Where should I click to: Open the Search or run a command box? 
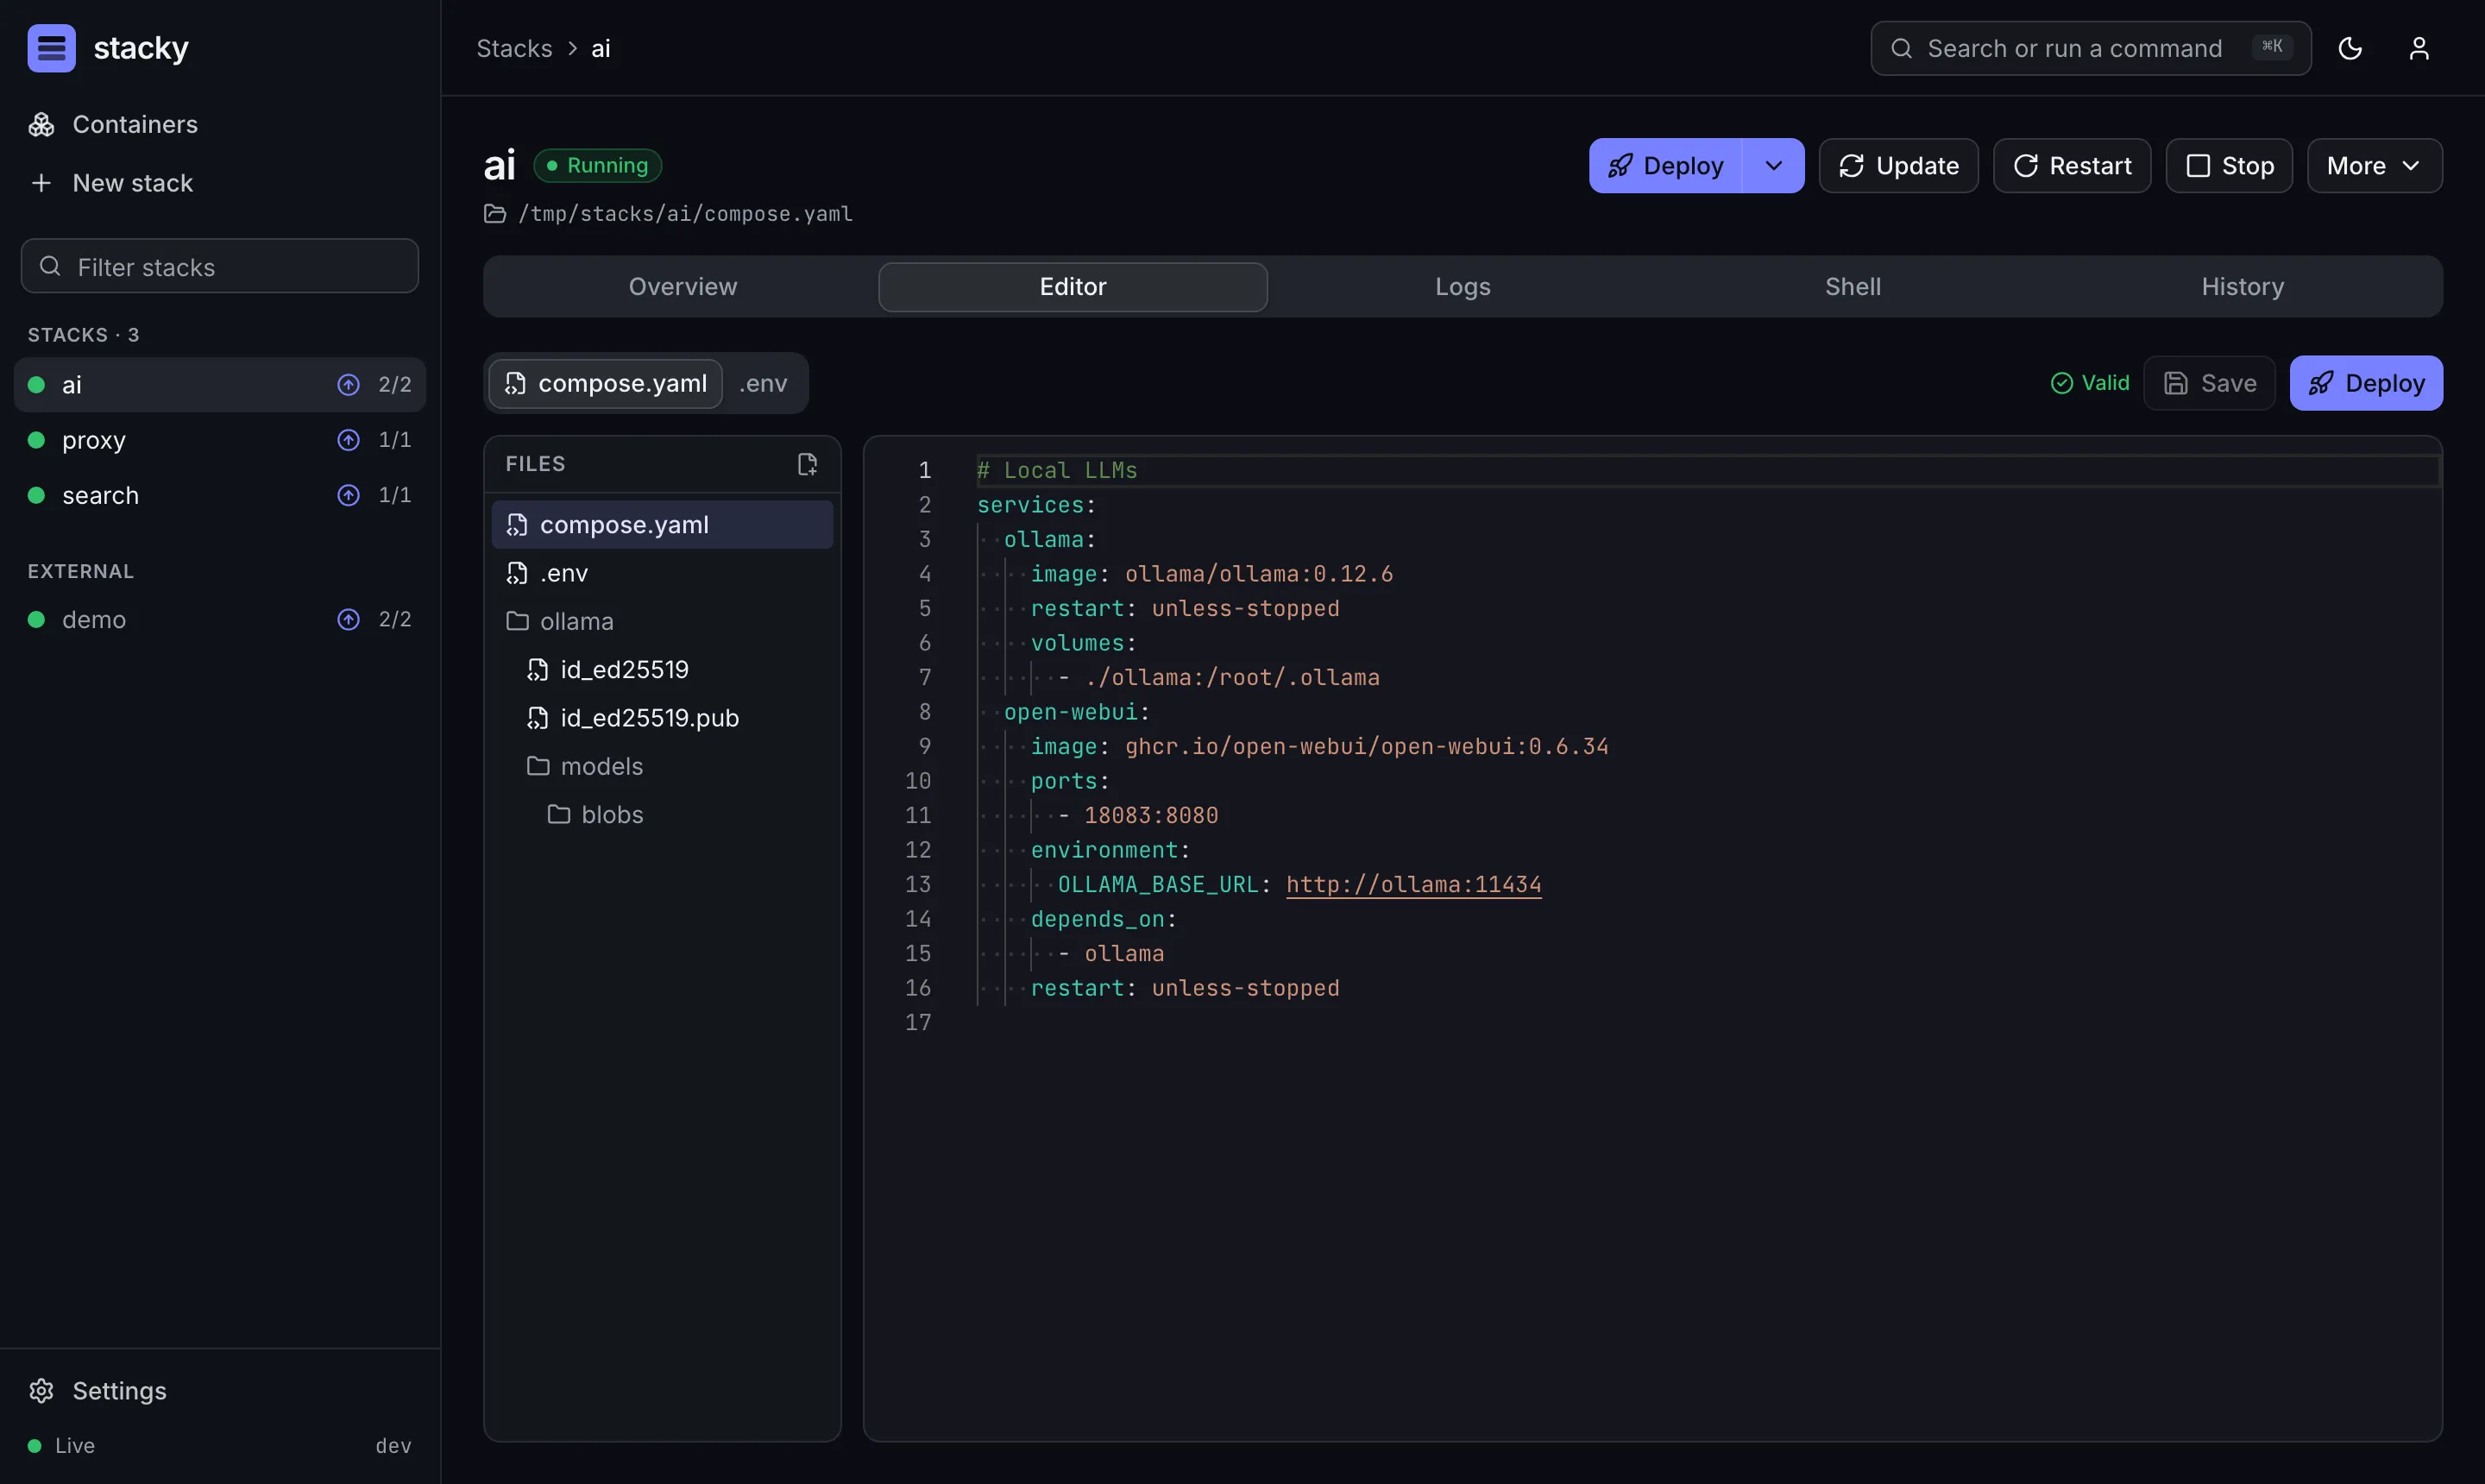pyautogui.click(x=2090, y=48)
